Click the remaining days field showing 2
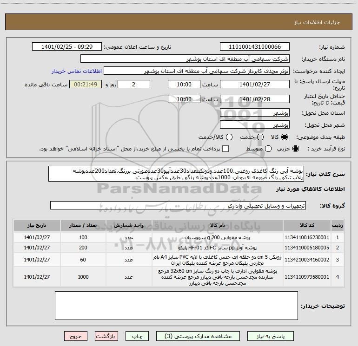The height and width of the screenshot is (346, 358). pos(134,84)
